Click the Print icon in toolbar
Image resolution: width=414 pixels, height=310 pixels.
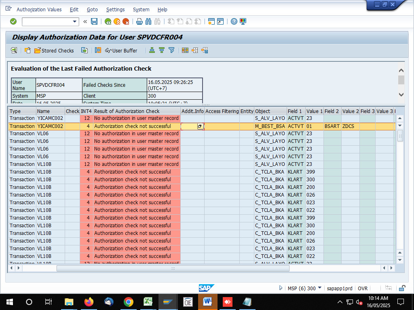tap(139, 22)
